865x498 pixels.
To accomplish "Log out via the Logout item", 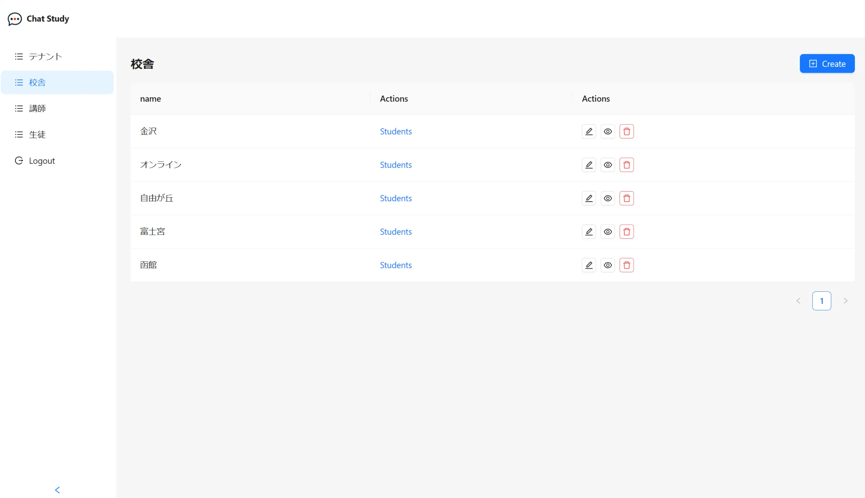I will pos(42,161).
